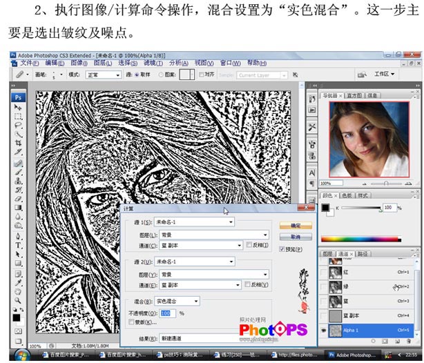424x363 pixels.
Task: Enable the 蒙版 mask checkbox
Action: point(131,322)
